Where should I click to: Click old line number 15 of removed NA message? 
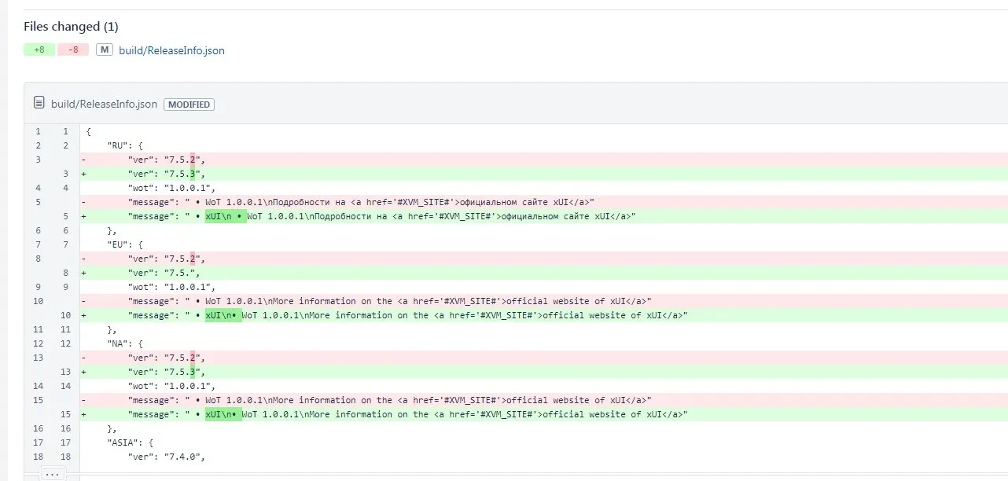click(x=37, y=400)
